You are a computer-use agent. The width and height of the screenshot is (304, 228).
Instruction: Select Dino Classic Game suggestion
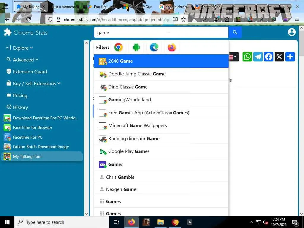pyautogui.click(x=161, y=87)
